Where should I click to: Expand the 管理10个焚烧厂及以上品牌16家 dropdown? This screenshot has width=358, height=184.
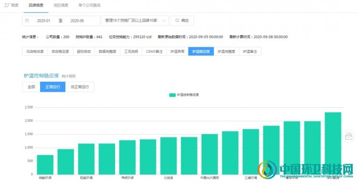pos(135,20)
